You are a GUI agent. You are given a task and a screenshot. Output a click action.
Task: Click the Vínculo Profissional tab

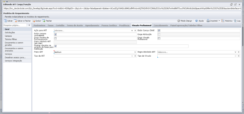[142, 25]
